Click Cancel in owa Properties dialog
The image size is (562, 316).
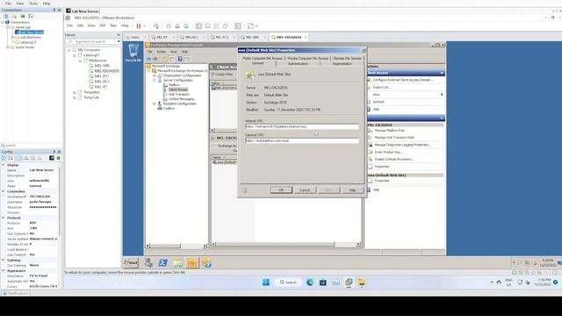coord(305,190)
